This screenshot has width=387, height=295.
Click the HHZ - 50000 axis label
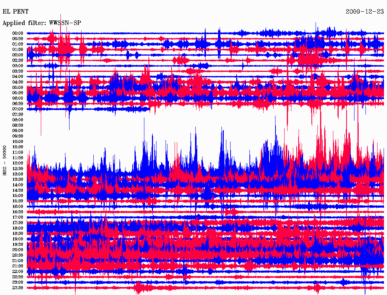[x=5, y=160]
